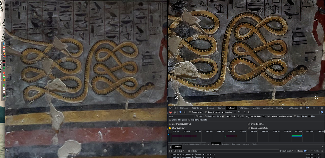
Task: Open the Console tab in main toolbar
Action: [x=210, y=108]
